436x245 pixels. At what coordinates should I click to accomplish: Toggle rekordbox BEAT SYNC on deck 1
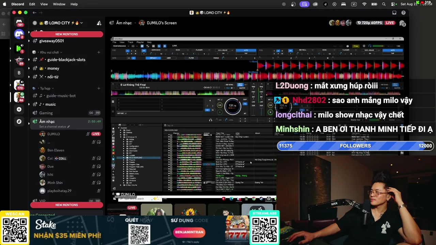pos(240,84)
